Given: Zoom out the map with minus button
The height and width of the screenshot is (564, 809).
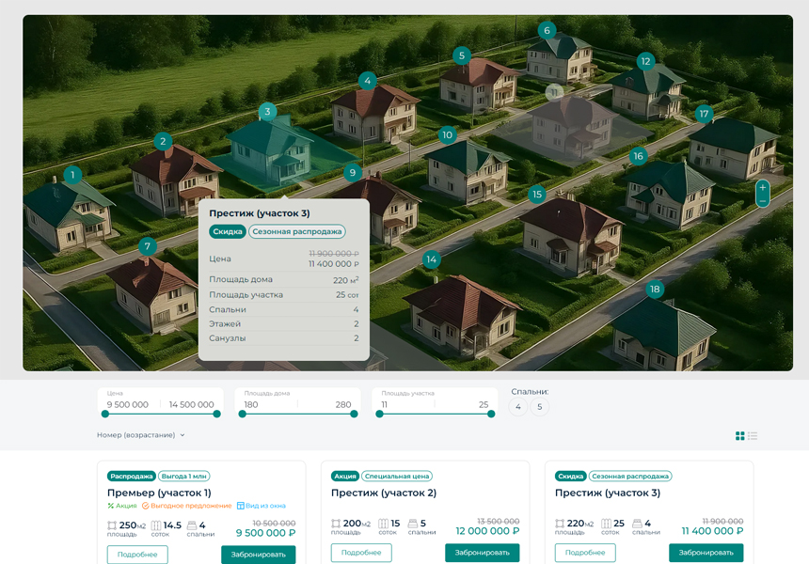Looking at the screenshot, I should [763, 201].
